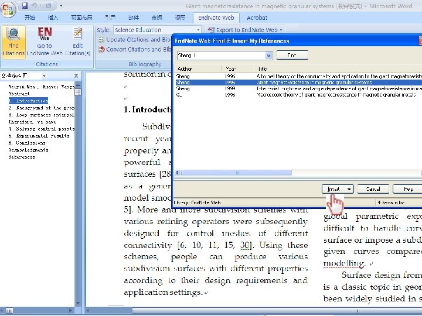422x316 pixels.
Task: Go to Acknowledgments in document map
Action: pyautogui.click(x=28, y=150)
